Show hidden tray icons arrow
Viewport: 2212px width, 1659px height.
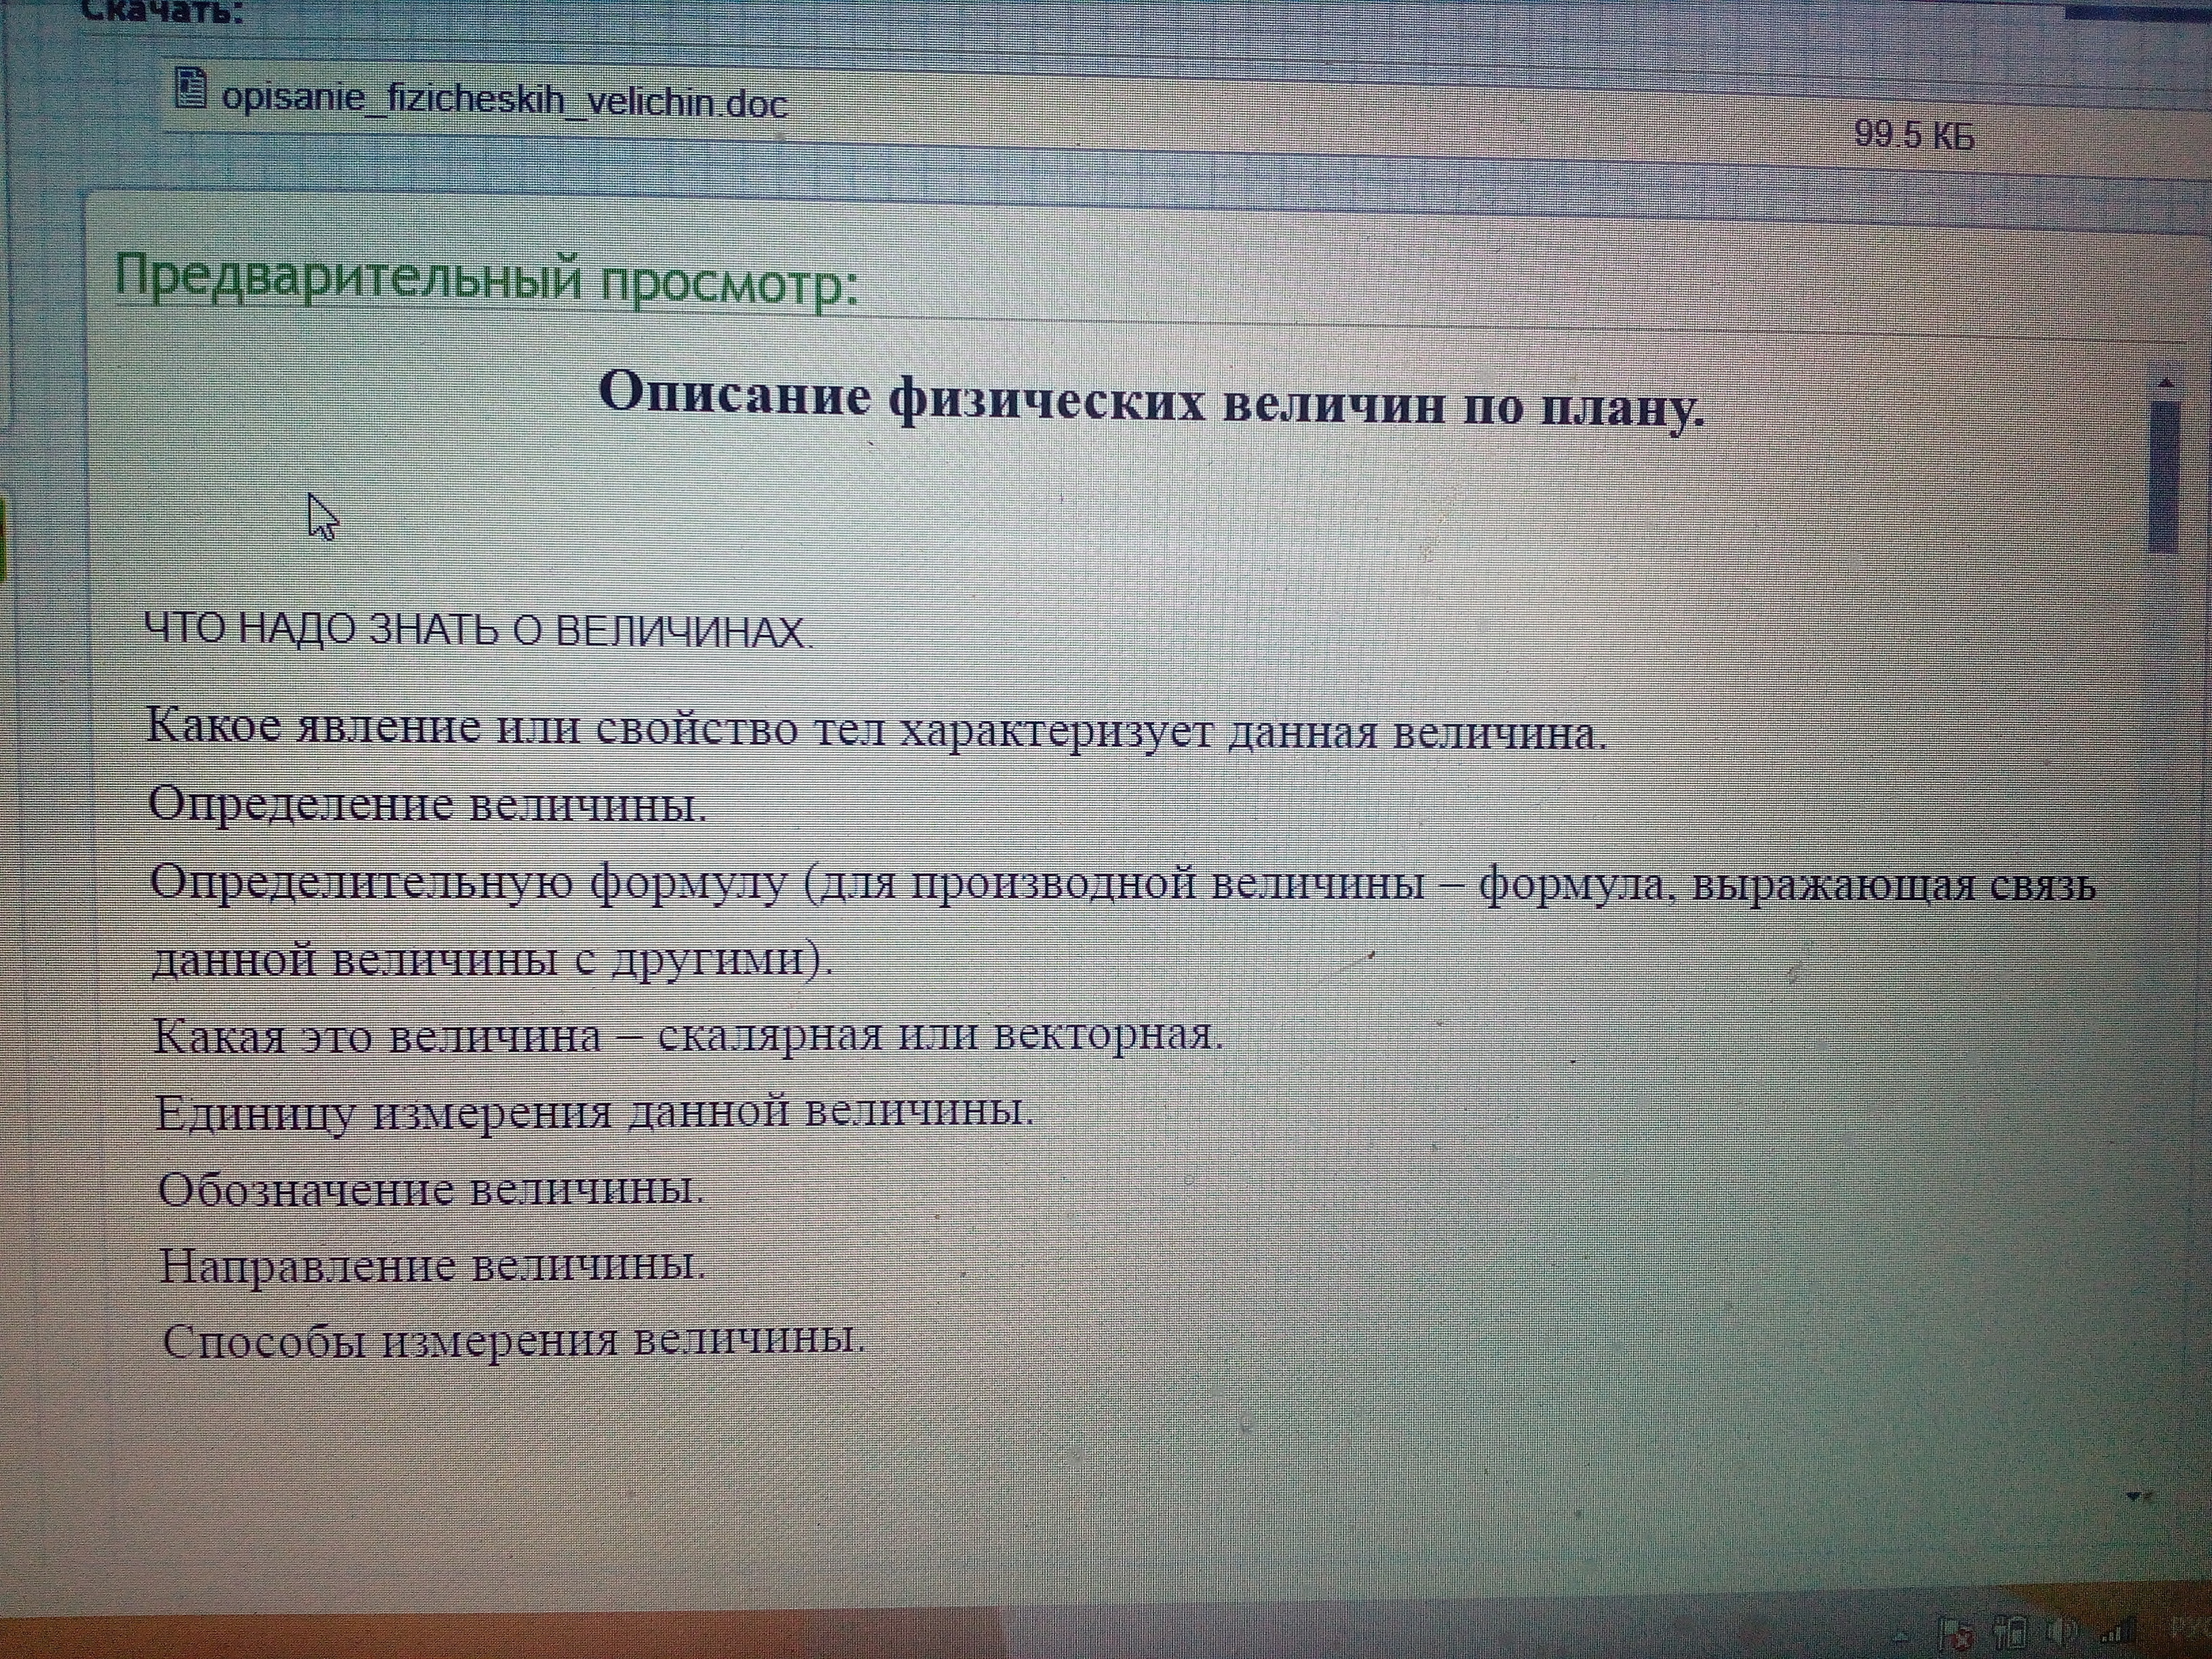pyautogui.click(x=1900, y=1637)
